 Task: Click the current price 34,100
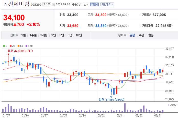pos(14,18)
